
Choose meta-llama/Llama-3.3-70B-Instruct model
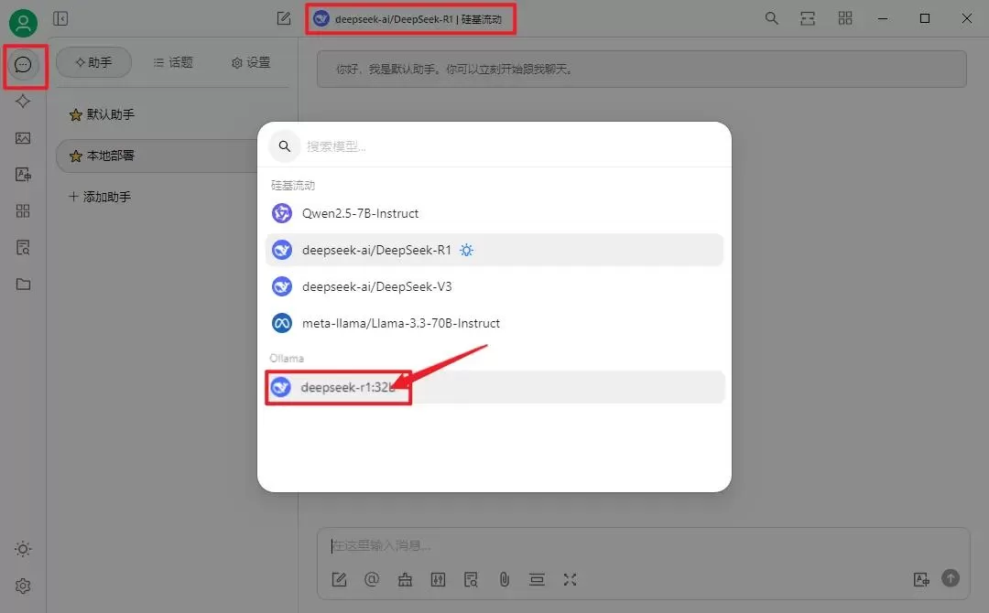coord(494,323)
